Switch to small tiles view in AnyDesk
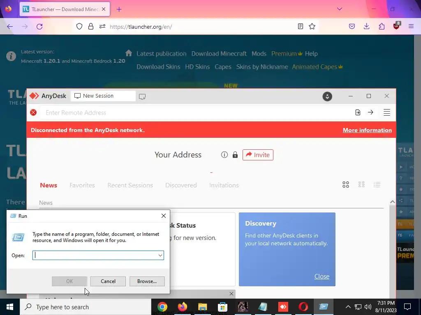 [x=361, y=185]
